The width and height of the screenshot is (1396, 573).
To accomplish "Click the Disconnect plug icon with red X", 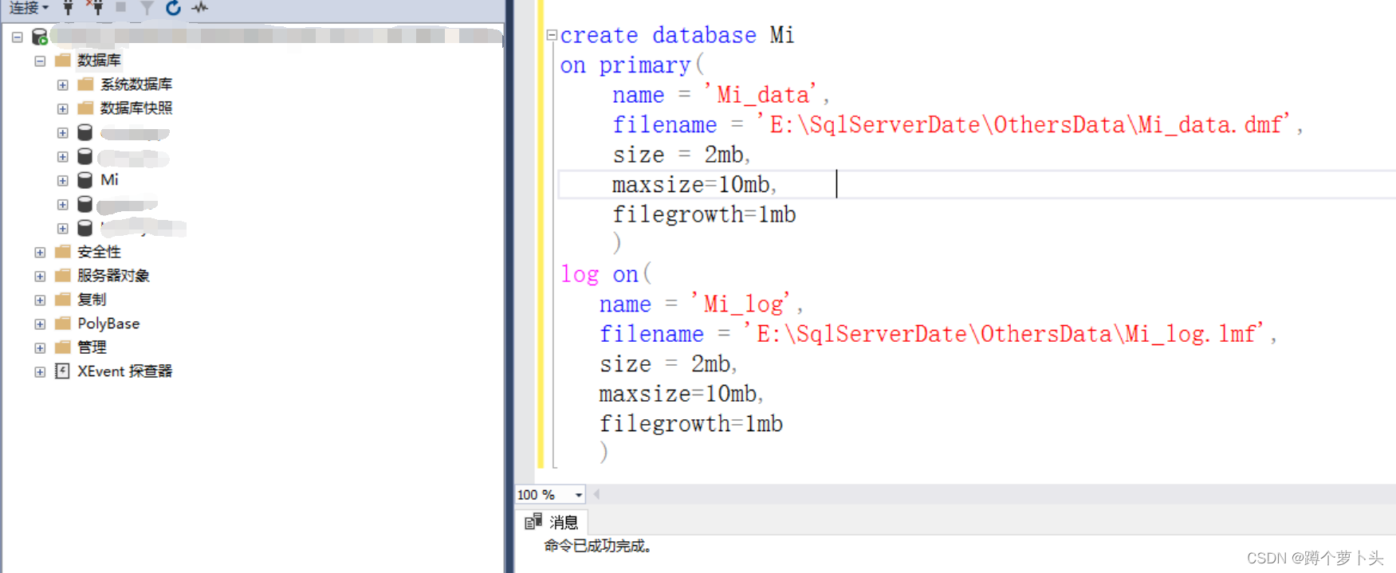I will tap(95, 7).
